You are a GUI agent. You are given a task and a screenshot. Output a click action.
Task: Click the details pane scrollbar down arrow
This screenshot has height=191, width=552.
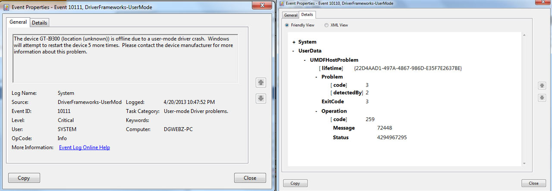pyautogui.click(x=524, y=163)
